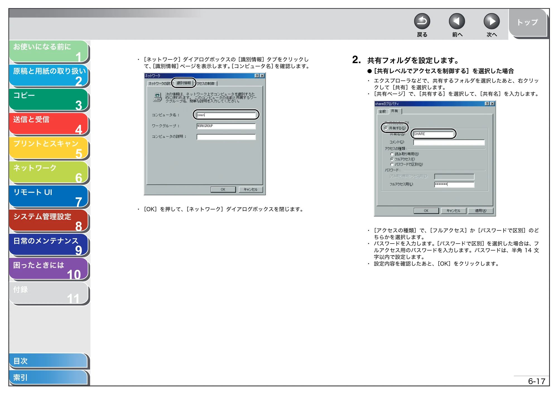Advance with the 次へ next-page icon

491,21
